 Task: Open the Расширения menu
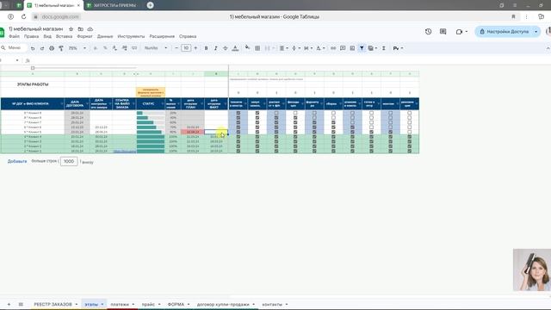(162, 36)
